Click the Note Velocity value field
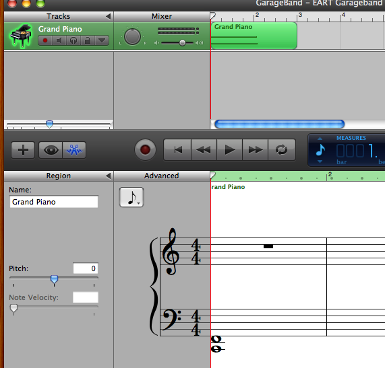Image resolution: width=385 pixels, height=368 pixels. 86,297
